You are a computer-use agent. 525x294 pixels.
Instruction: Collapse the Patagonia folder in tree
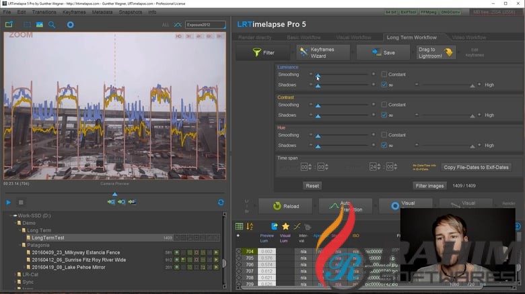pos(20,245)
